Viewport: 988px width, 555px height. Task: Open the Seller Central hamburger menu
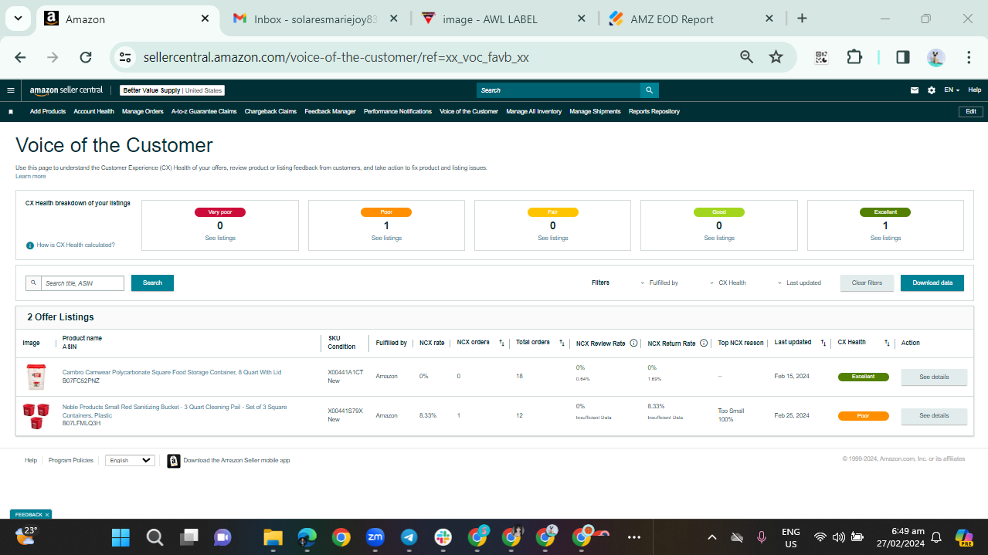11,90
